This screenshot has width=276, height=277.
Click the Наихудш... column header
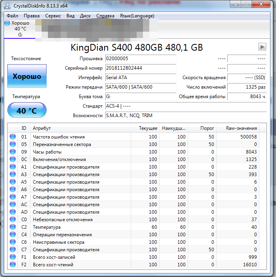pos(173,128)
